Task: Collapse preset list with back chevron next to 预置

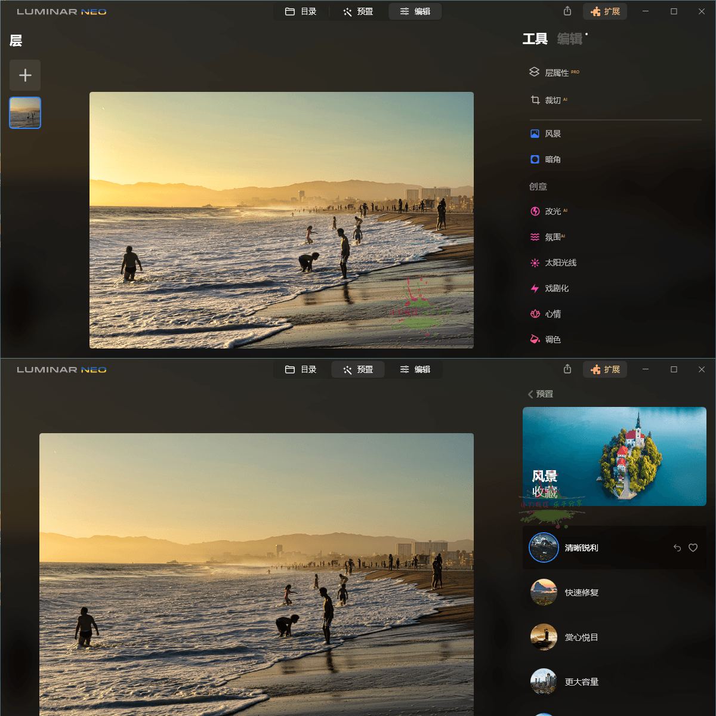Action: pos(529,394)
